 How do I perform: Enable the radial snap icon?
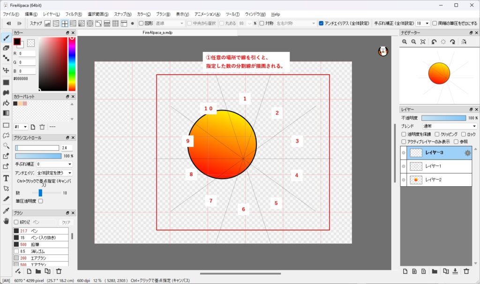[81, 23]
